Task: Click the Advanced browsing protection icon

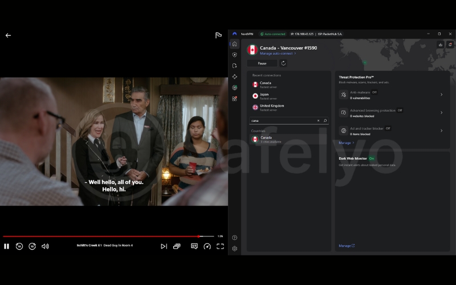Action: point(344,112)
